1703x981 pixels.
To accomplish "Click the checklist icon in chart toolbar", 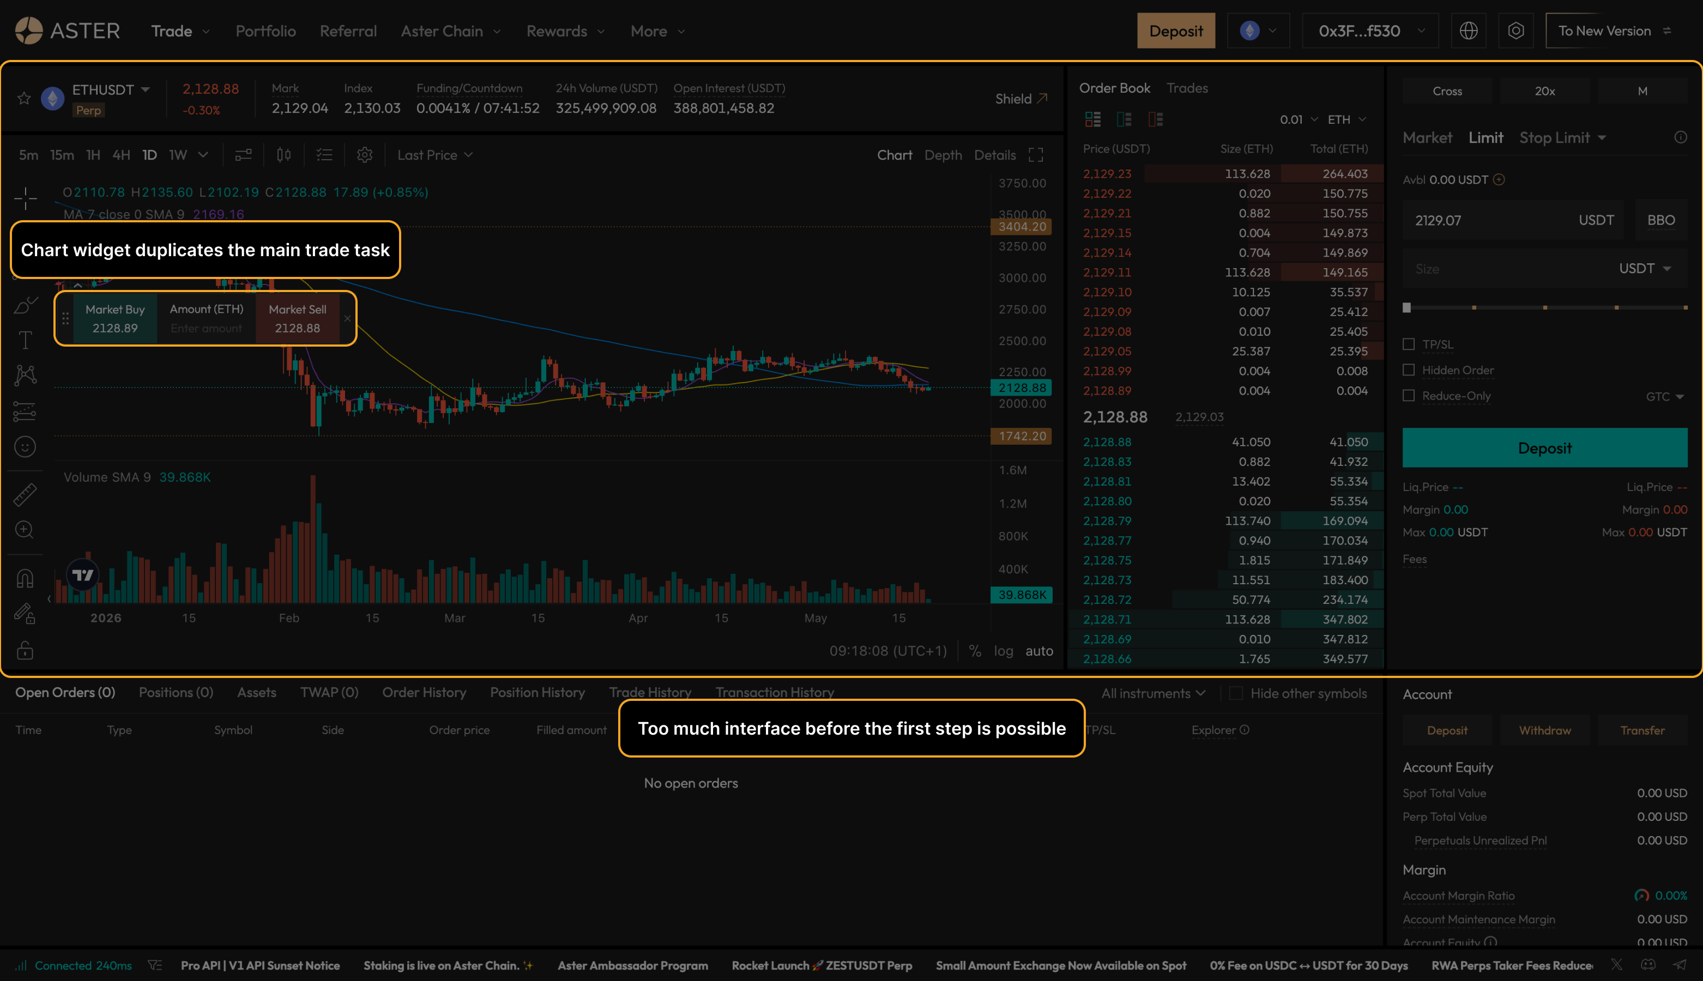I will (x=325, y=155).
